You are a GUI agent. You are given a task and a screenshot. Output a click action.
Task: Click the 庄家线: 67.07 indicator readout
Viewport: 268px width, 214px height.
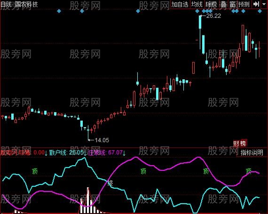coord(105,153)
